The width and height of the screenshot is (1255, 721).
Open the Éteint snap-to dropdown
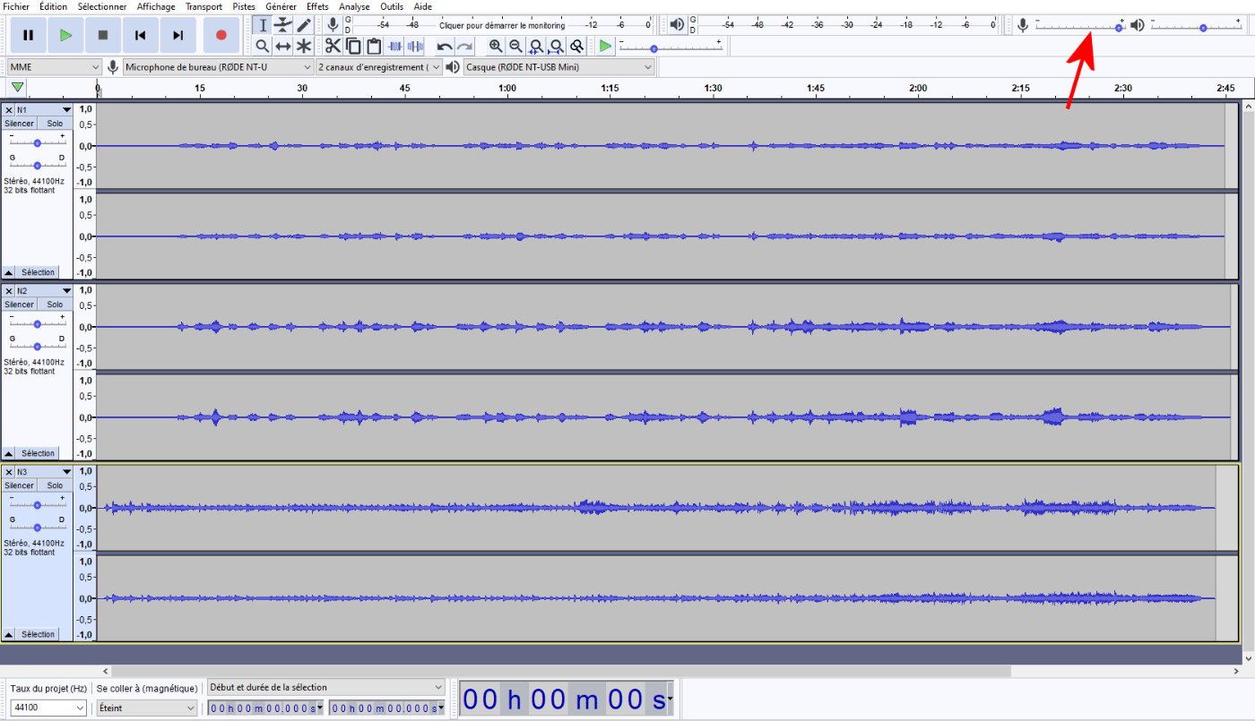[x=146, y=708]
